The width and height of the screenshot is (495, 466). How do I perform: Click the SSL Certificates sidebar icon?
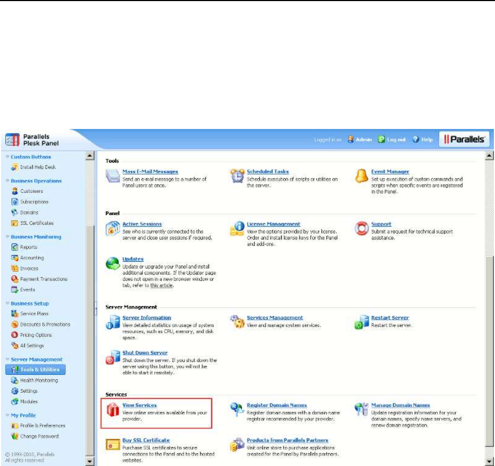(x=15, y=223)
